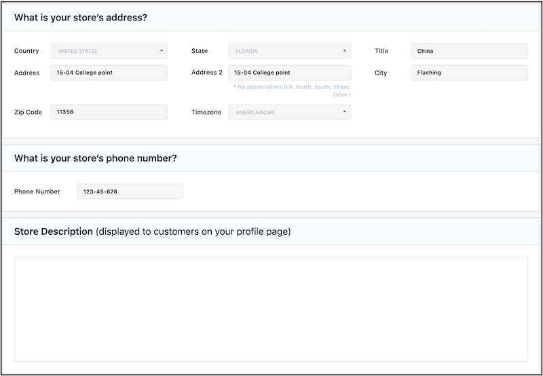Focus the Phone Number input field
The width and height of the screenshot is (543, 376).
(130, 191)
